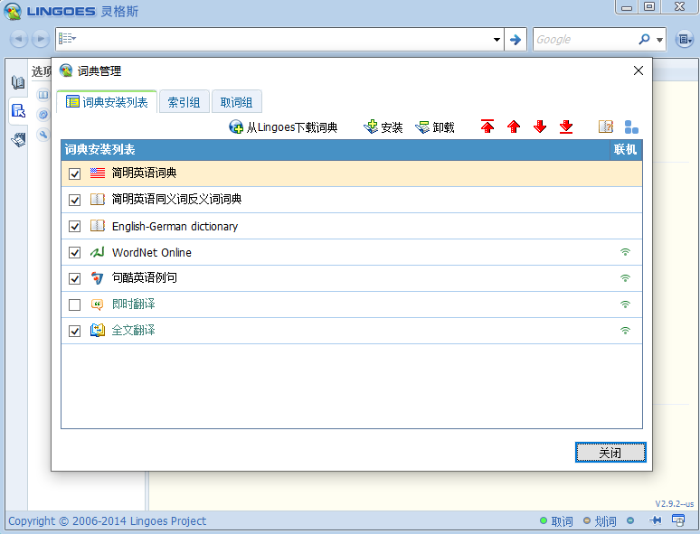Select the 句酷英语例句 row text
The height and width of the screenshot is (534, 700).
pyautogui.click(x=144, y=278)
